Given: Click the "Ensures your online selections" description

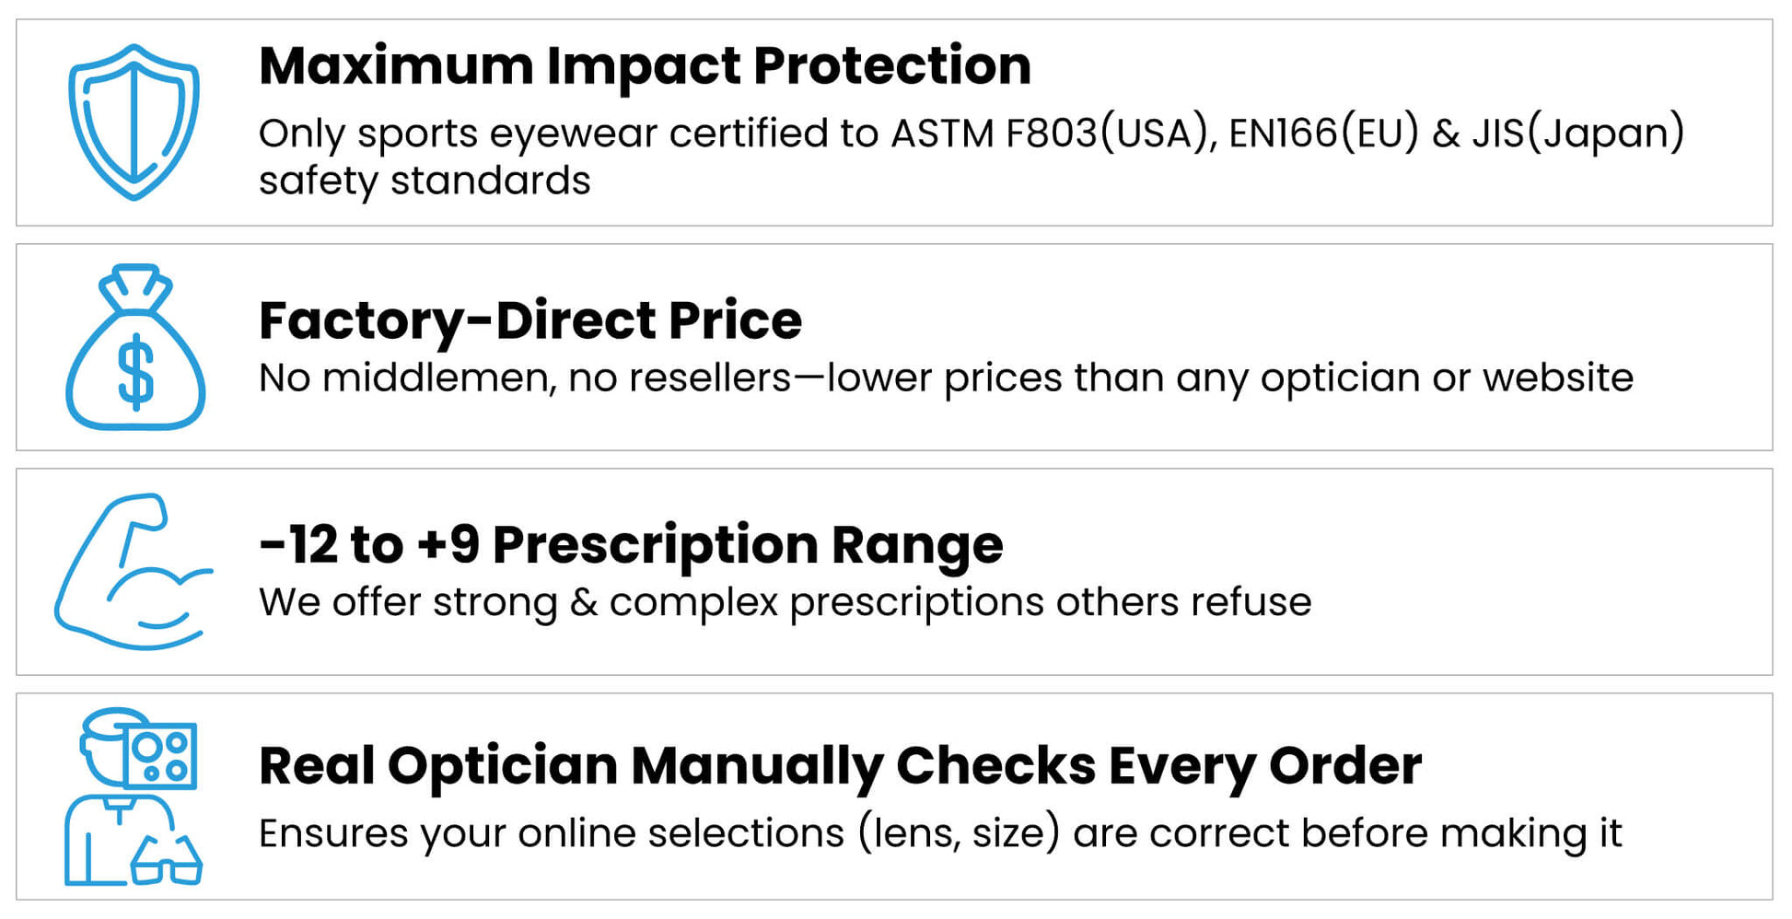Looking at the screenshot, I should click(x=551, y=833).
